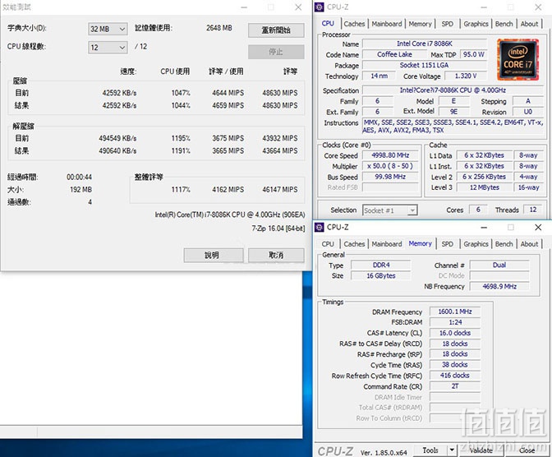Switch to Mainboard tab in top CPU-Z window
Viewport: 552px width, 457px height.
click(387, 24)
